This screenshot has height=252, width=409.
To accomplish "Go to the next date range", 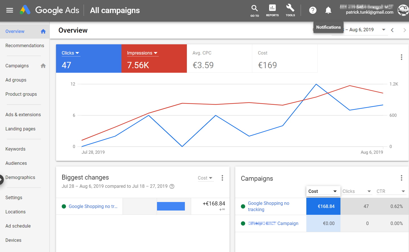I will [404, 30].
